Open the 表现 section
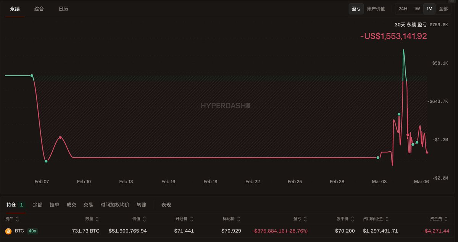The image size is (458, 242). (166, 205)
